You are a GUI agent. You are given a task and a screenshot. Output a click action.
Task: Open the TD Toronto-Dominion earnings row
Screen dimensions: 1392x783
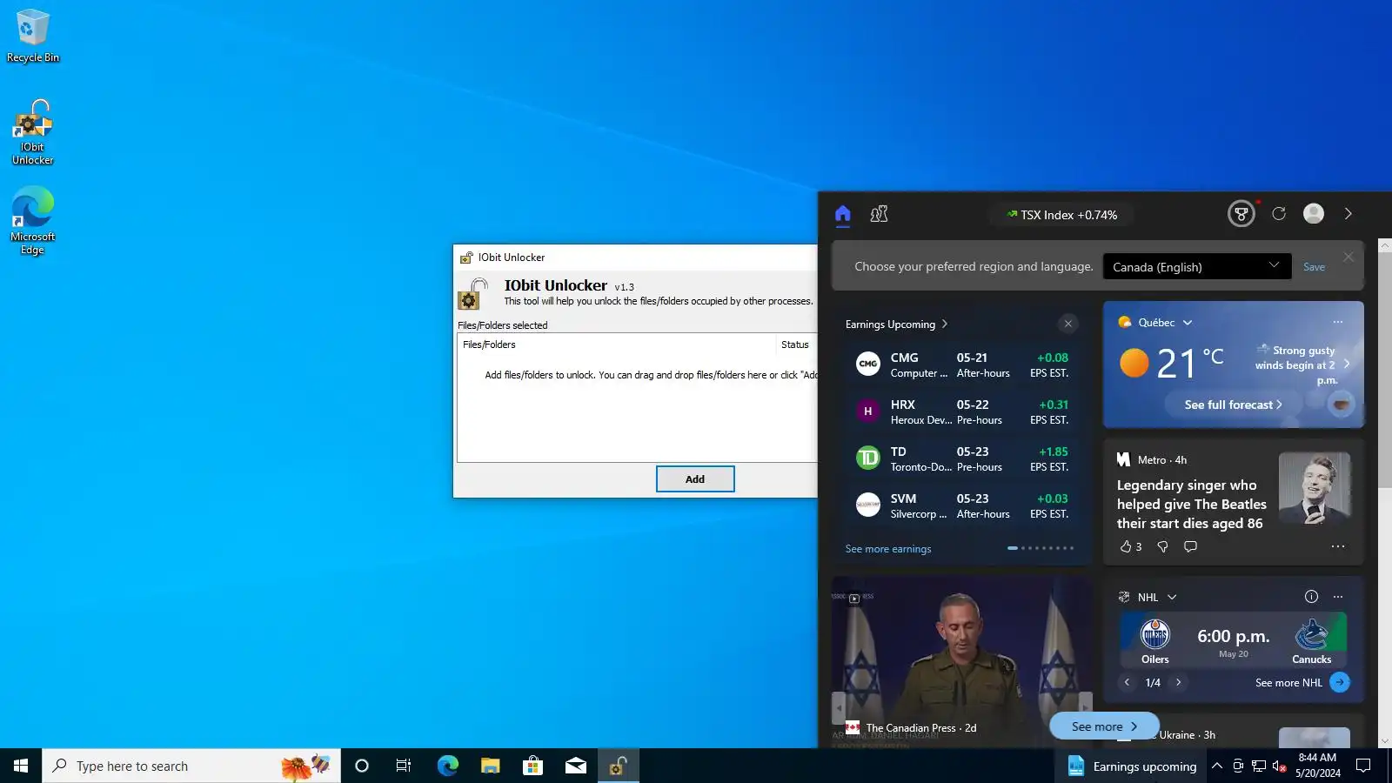(962, 458)
